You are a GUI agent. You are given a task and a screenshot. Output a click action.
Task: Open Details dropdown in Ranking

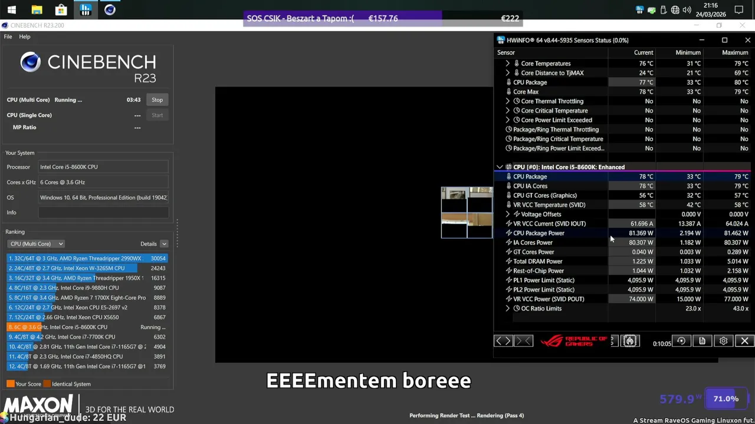164,244
